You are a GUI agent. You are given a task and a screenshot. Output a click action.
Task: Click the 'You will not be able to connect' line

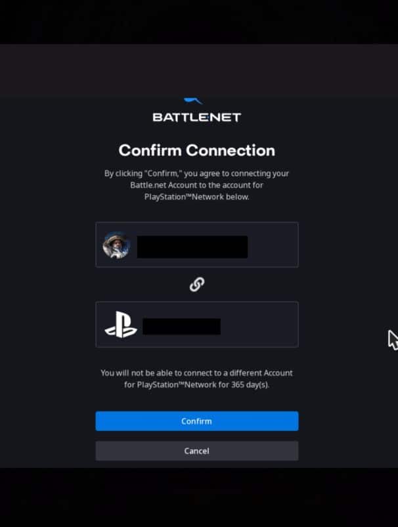click(x=197, y=373)
